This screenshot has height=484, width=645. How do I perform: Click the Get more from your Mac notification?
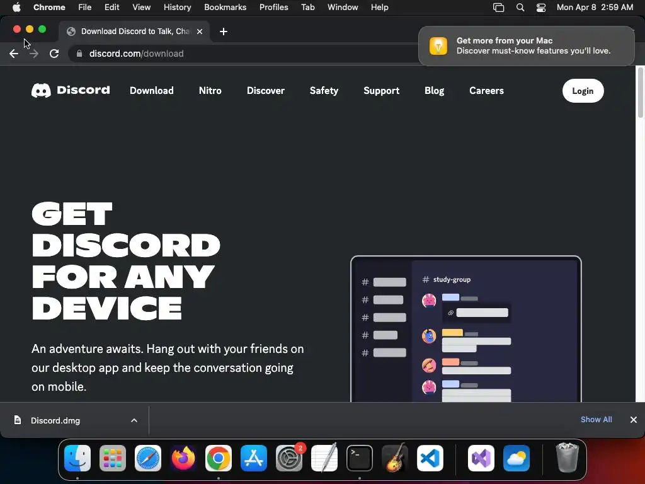tap(526, 45)
